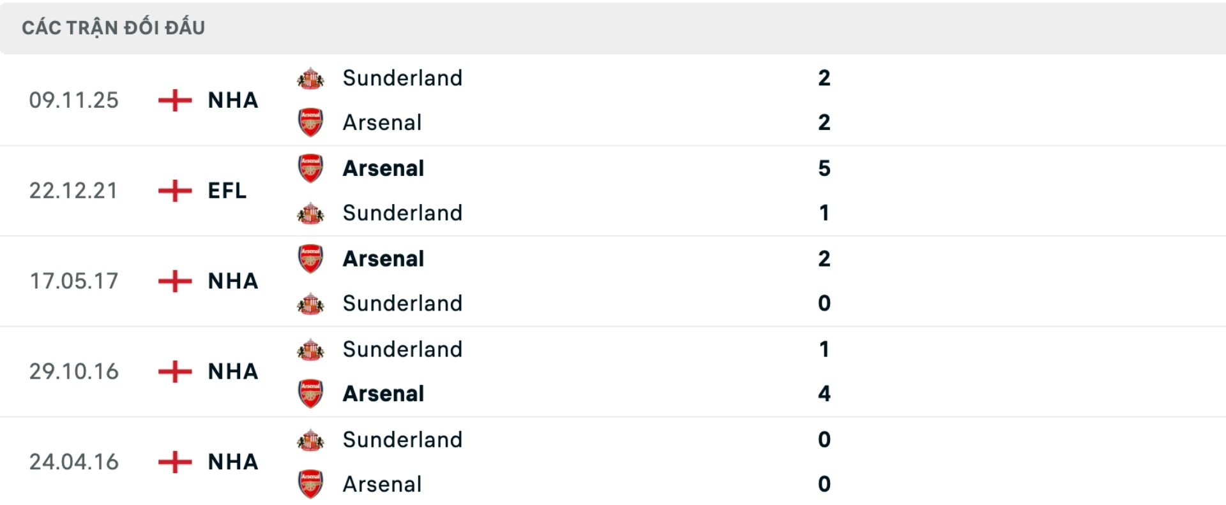Click the Sunderland team name in the top match
The width and height of the screenshot is (1226, 505).
402,78
